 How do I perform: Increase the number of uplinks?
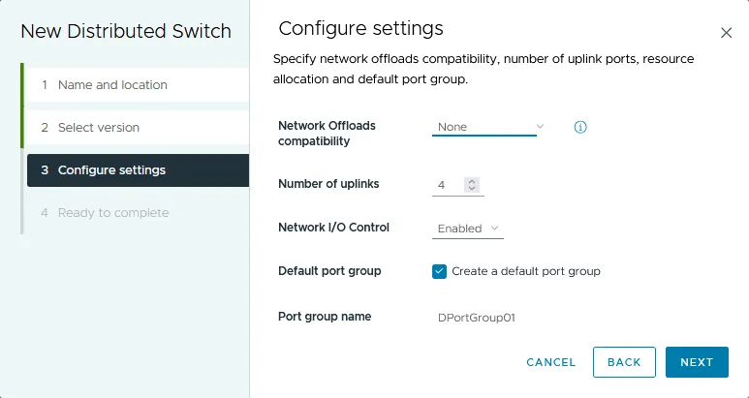point(472,181)
